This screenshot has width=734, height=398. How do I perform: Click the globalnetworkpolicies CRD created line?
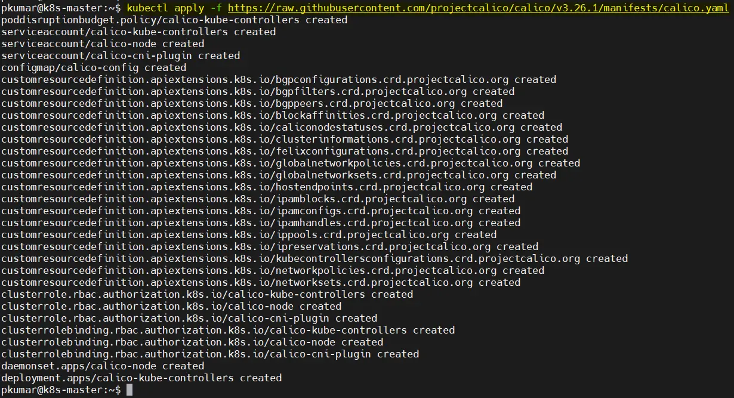coord(291,163)
